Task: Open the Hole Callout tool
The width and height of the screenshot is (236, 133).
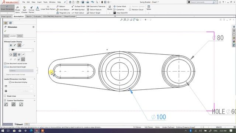Action: (x=78, y=13)
